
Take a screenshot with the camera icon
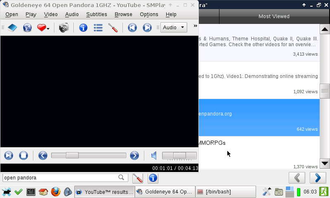coord(64,28)
